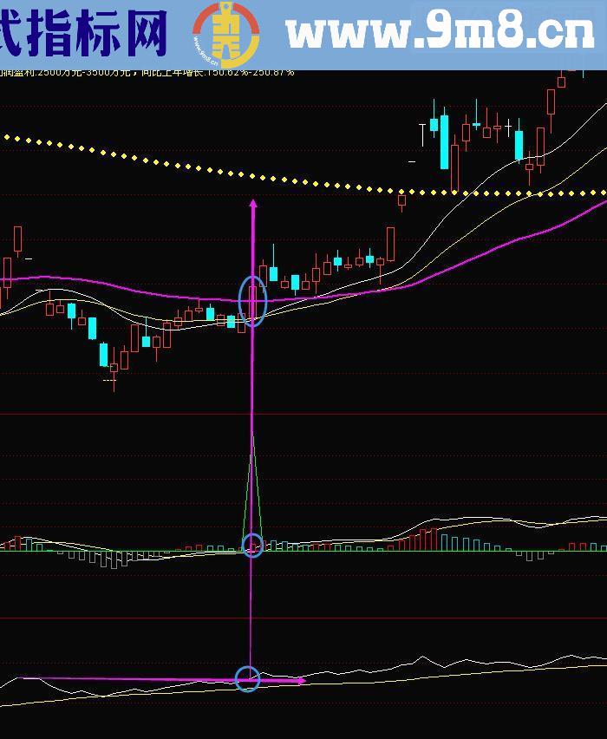Click the small white dash marker left of the upper-right candles

click(412, 161)
